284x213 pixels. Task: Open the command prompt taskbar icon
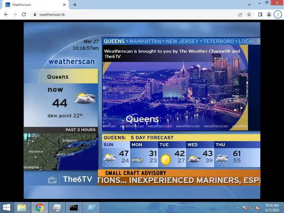point(74,207)
